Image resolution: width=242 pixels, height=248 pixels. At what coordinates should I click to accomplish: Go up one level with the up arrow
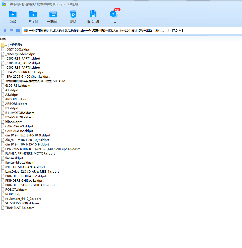(5, 30)
